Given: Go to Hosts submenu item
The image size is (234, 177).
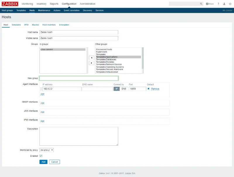Looking at the screenshot, I should (32, 10).
